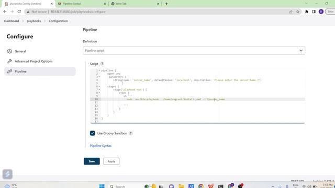Select the Pipeline sidebar item
Viewport: 335px width, 188px height.
40,72
